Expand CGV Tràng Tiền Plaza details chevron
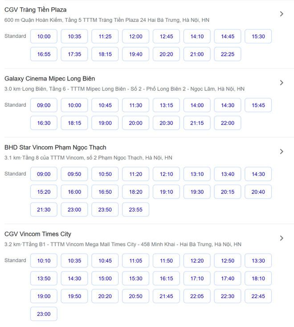This screenshot has height=327, width=294. 281,14
